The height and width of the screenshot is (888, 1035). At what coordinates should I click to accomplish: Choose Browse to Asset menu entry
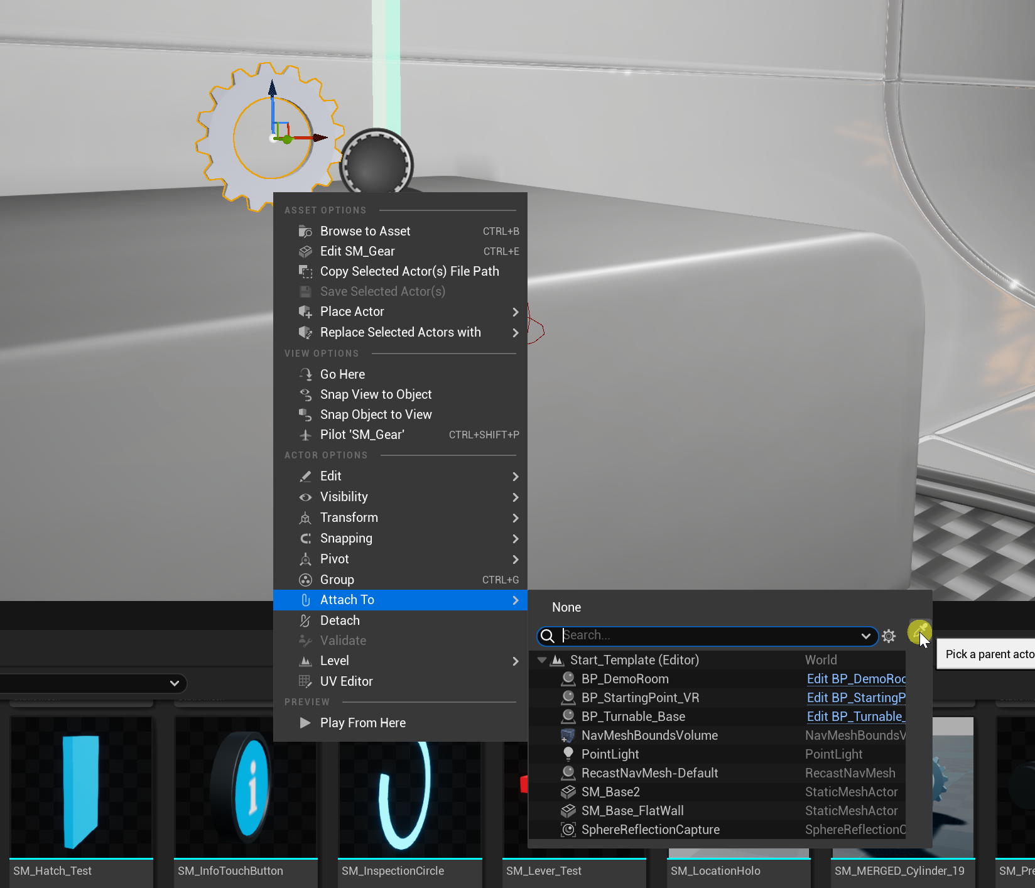(x=365, y=231)
